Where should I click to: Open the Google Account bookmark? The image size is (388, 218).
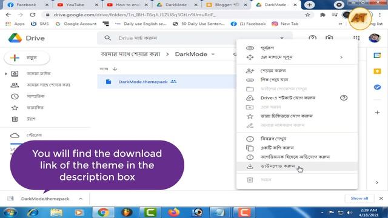tap(76, 24)
